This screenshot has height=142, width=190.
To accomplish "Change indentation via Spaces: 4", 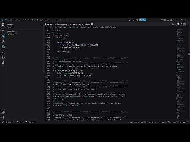I will (144, 122).
